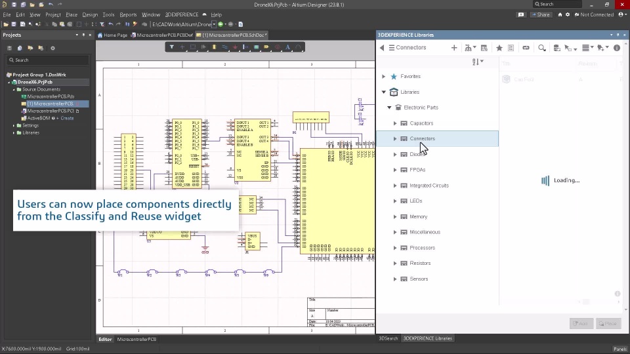The height and width of the screenshot is (354, 630).
Task: Click the Share button in title bar
Action: 541,14
